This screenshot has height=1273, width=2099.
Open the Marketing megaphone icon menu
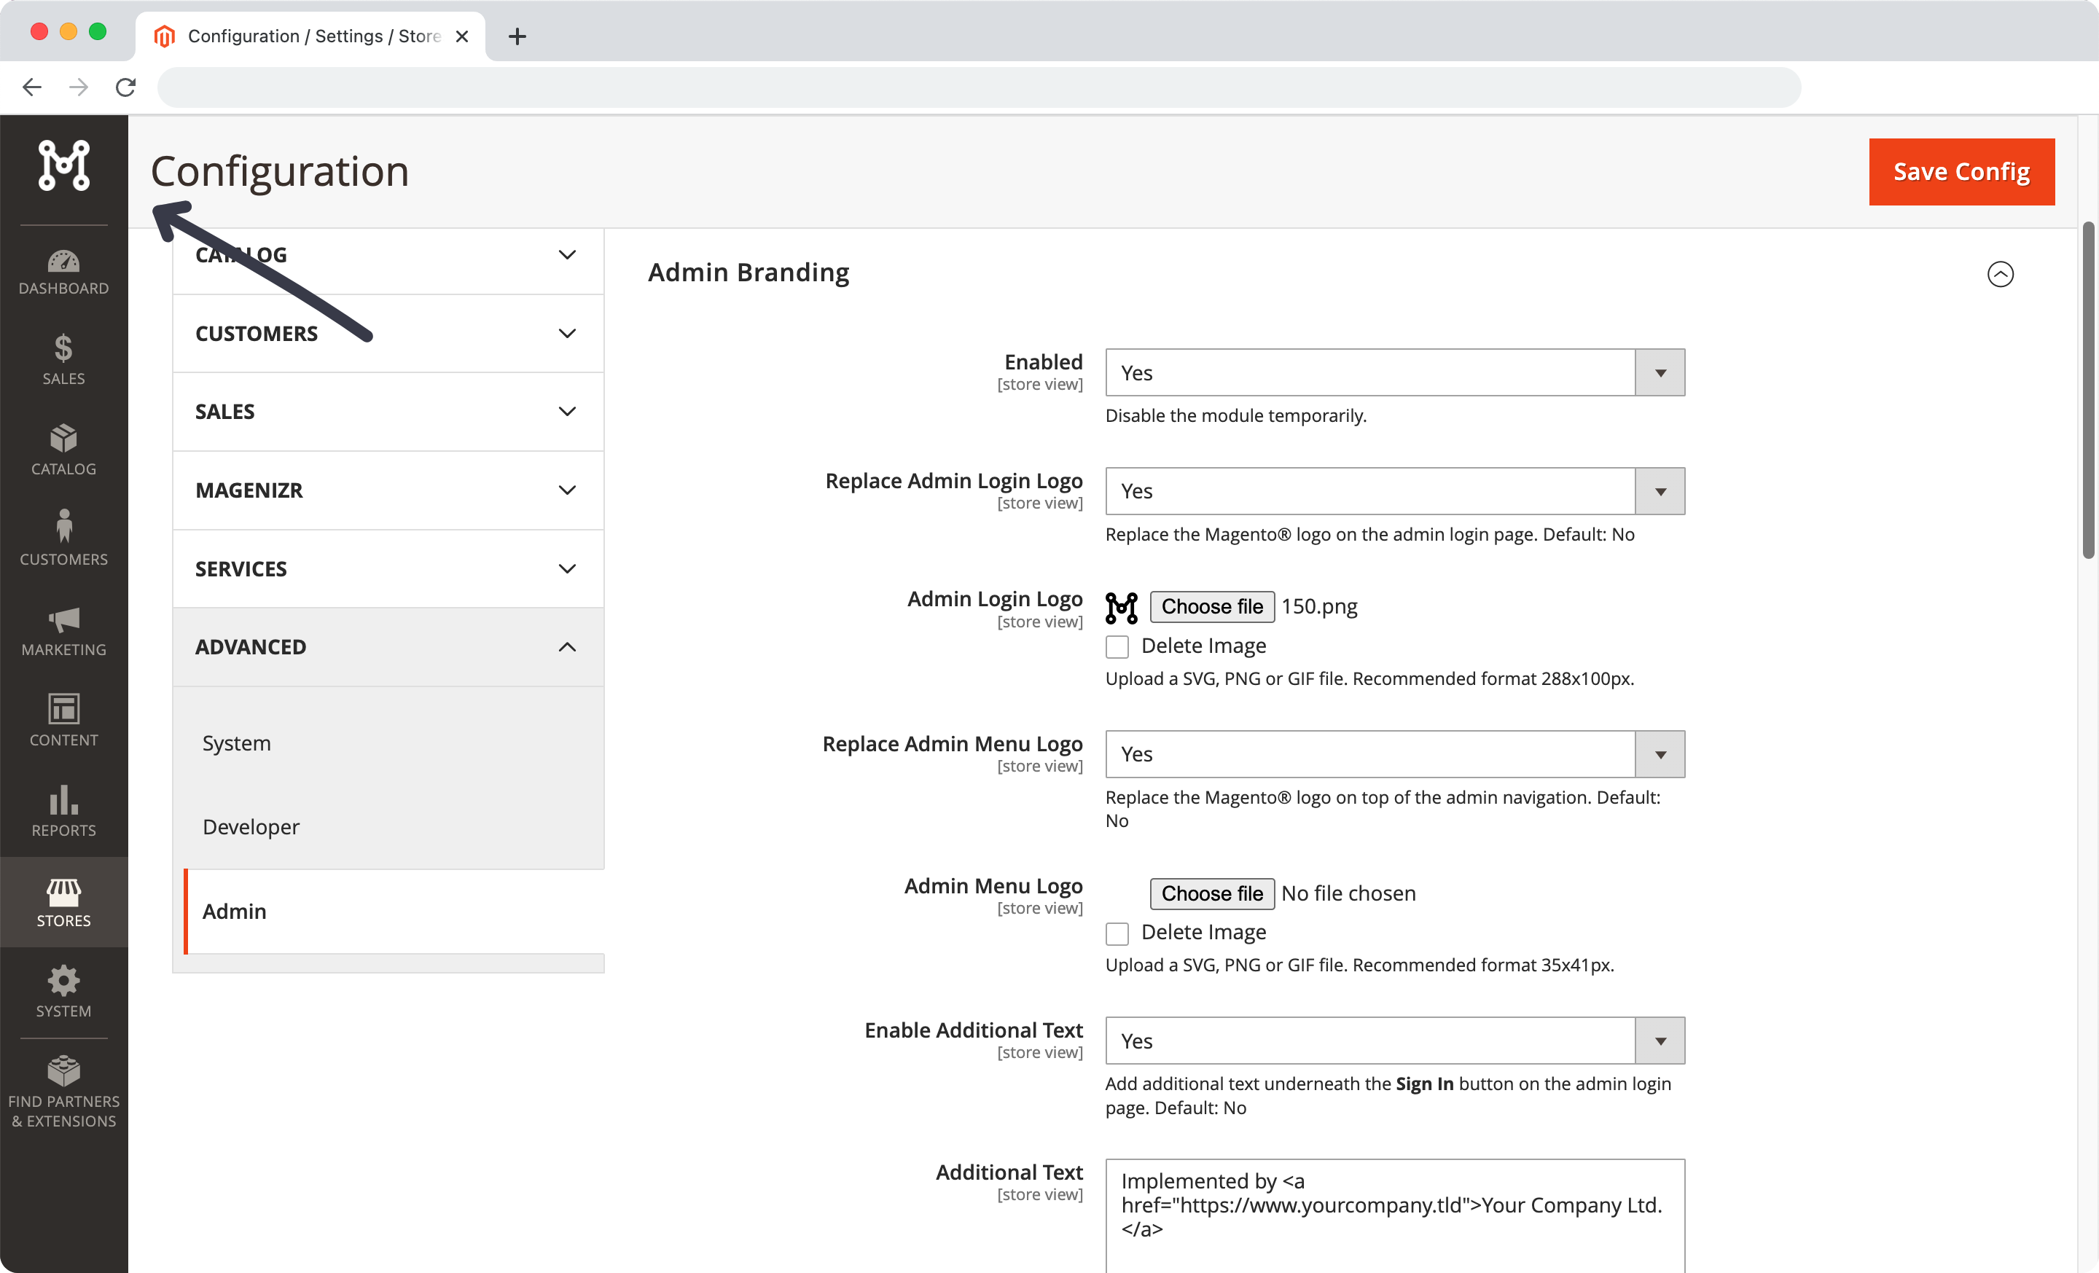[64, 631]
